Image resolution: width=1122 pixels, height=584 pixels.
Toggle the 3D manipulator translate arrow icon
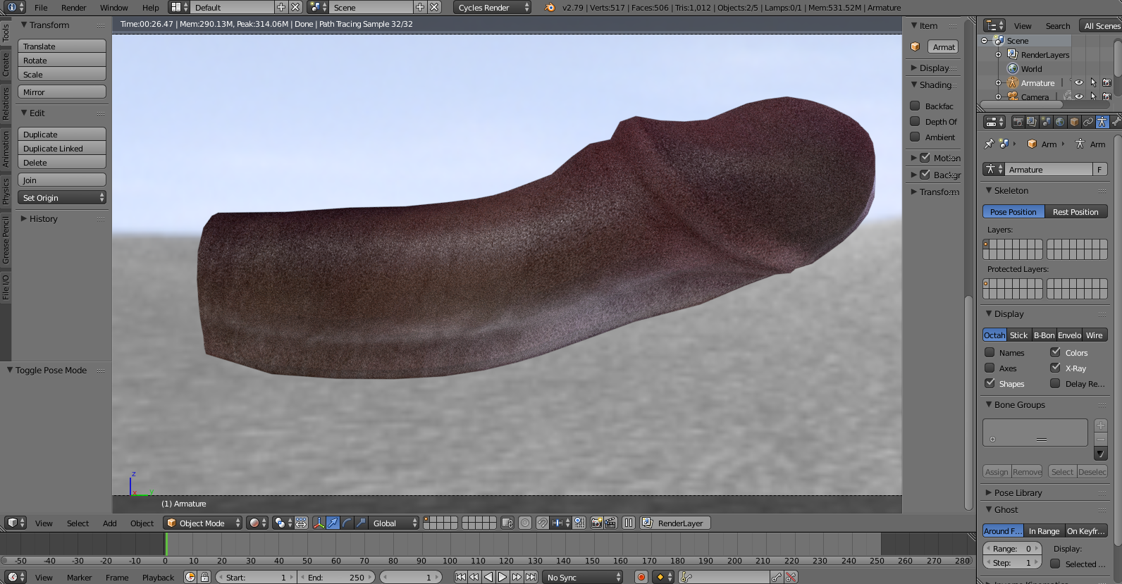point(333,523)
